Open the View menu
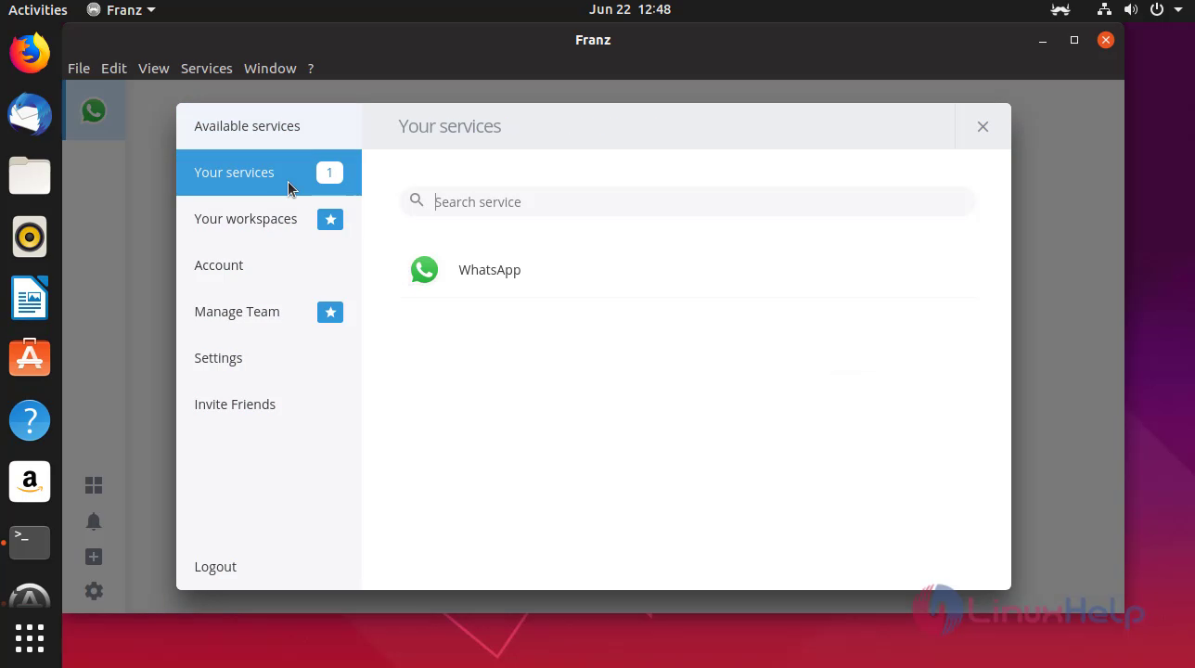The height and width of the screenshot is (668, 1195). 154,69
